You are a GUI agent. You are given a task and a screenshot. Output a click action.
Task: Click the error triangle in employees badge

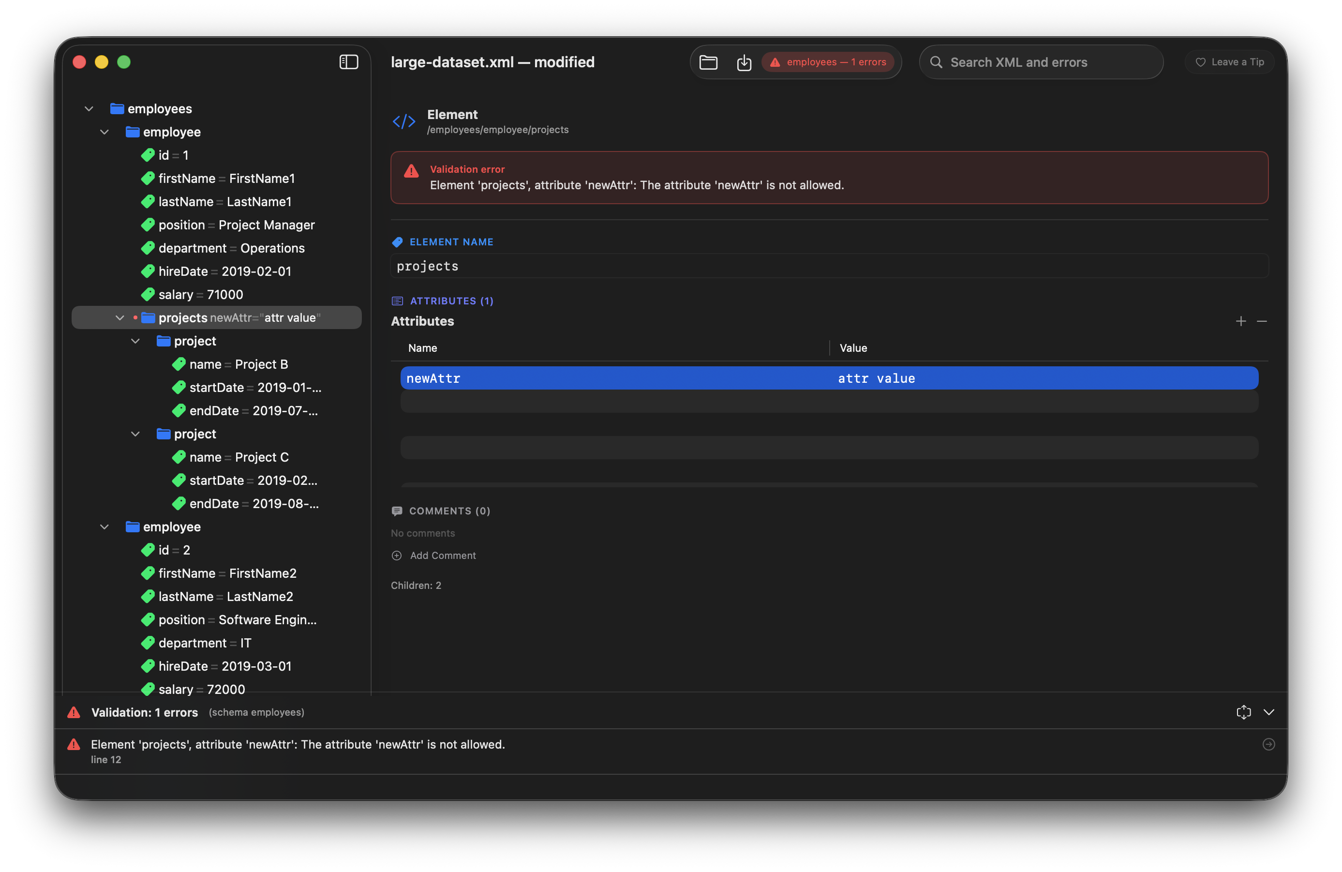coord(775,62)
